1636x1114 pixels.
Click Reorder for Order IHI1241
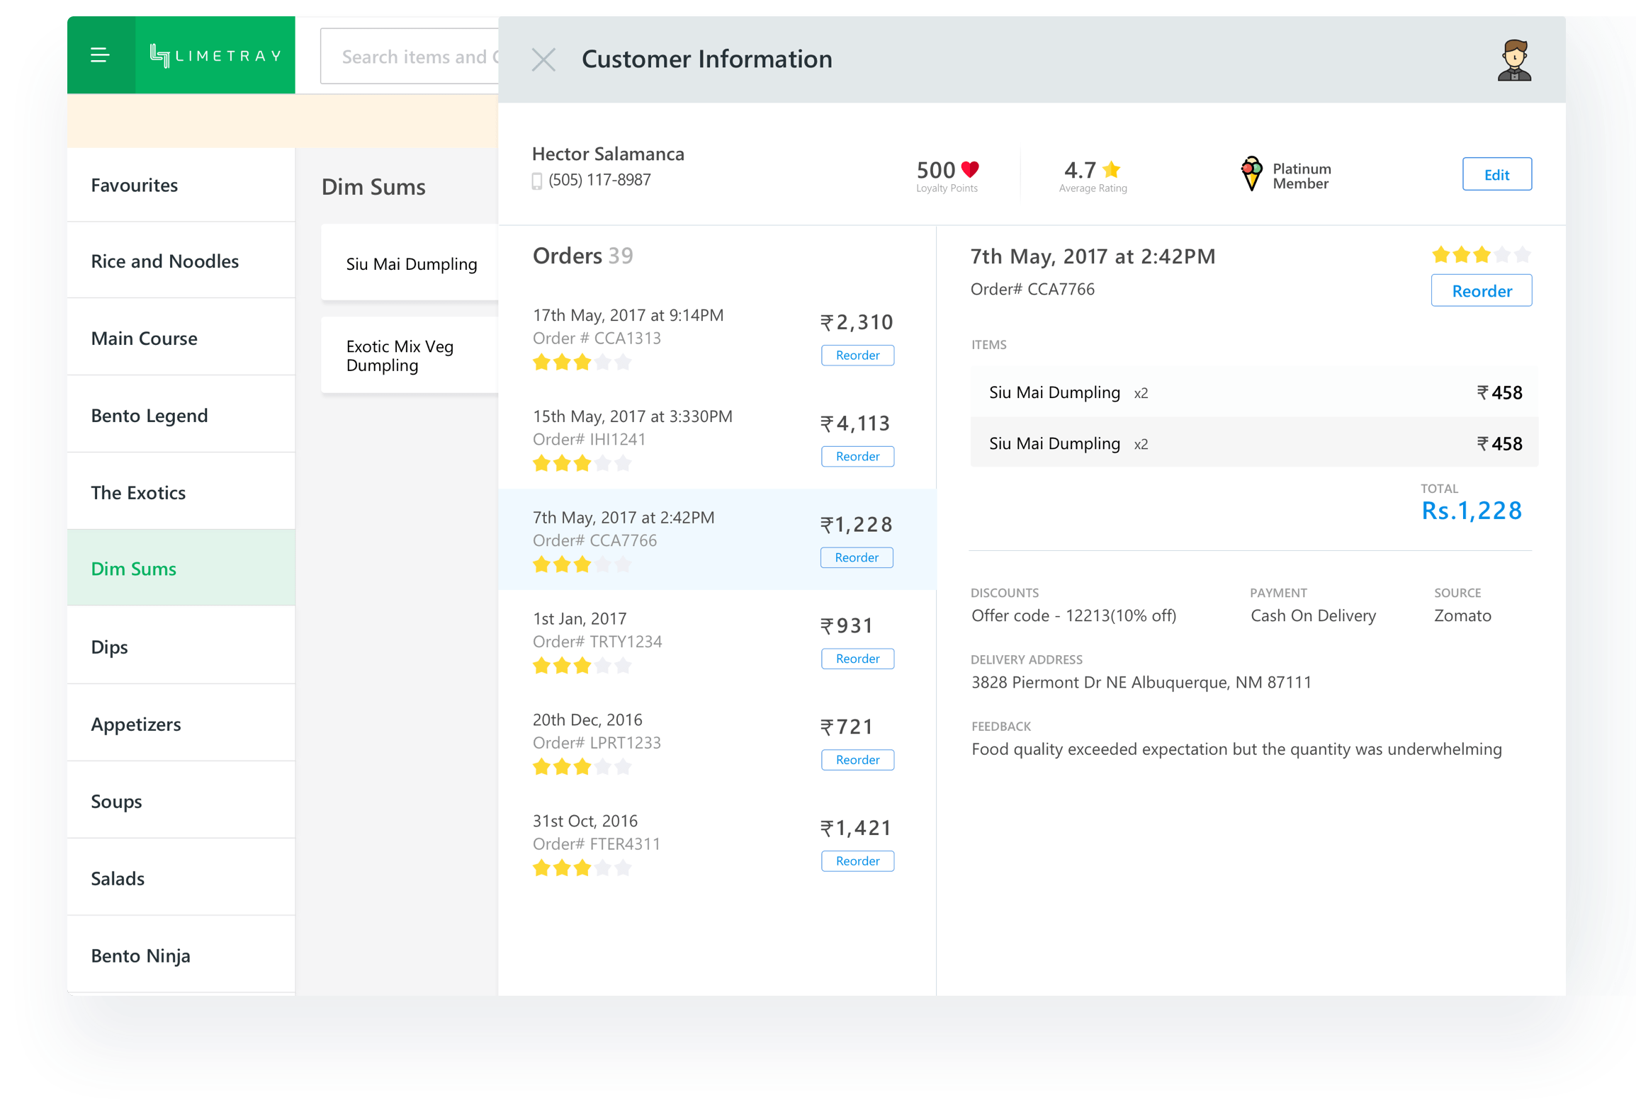pyautogui.click(x=858, y=456)
